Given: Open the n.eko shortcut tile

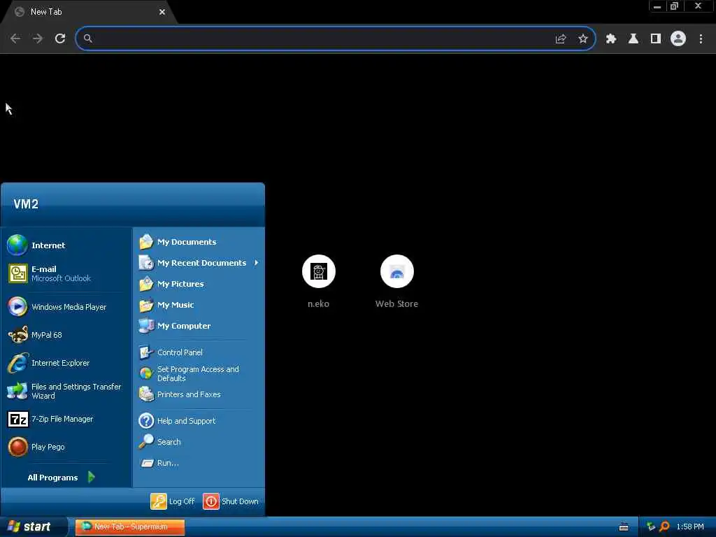Looking at the screenshot, I should [x=319, y=282].
